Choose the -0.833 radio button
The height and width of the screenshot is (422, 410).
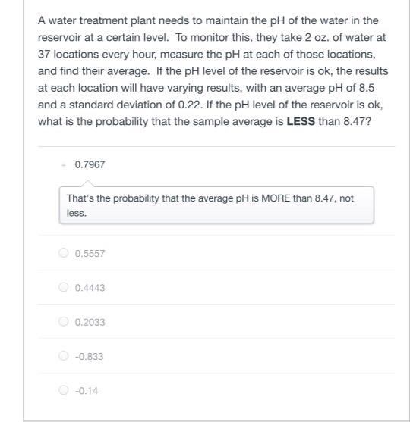pyautogui.click(x=63, y=355)
